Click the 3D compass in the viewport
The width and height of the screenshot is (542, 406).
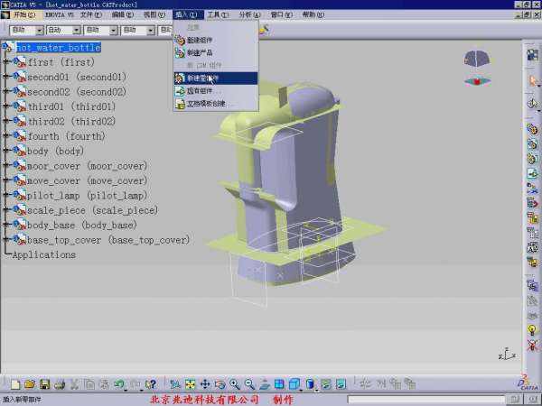[478, 60]
